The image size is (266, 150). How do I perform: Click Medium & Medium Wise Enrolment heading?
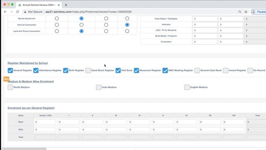[31, 82]
